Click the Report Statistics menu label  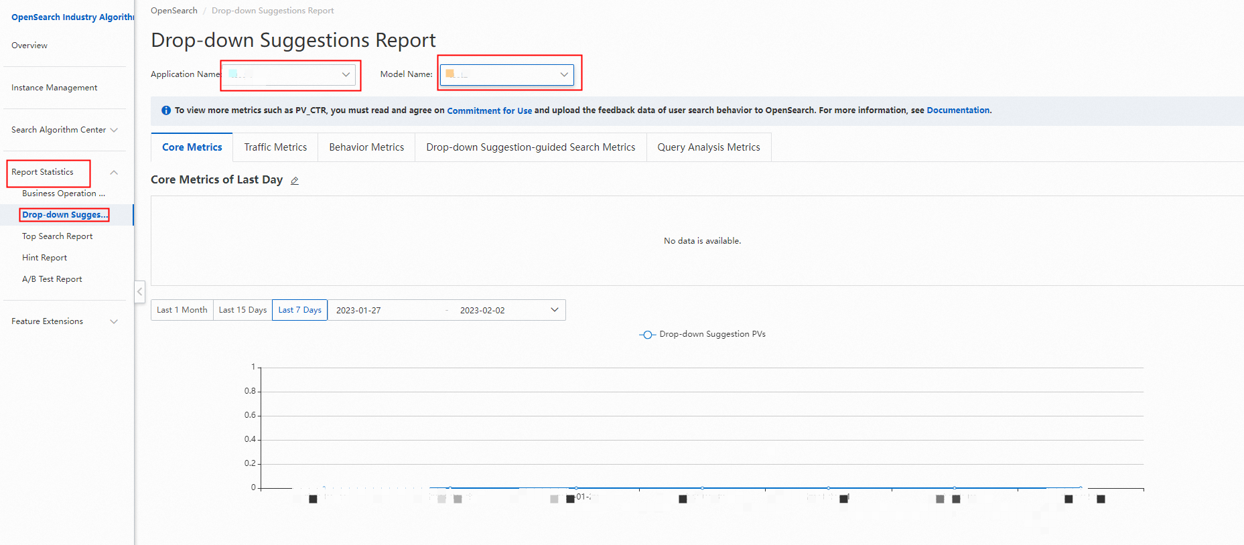[42, 172]
